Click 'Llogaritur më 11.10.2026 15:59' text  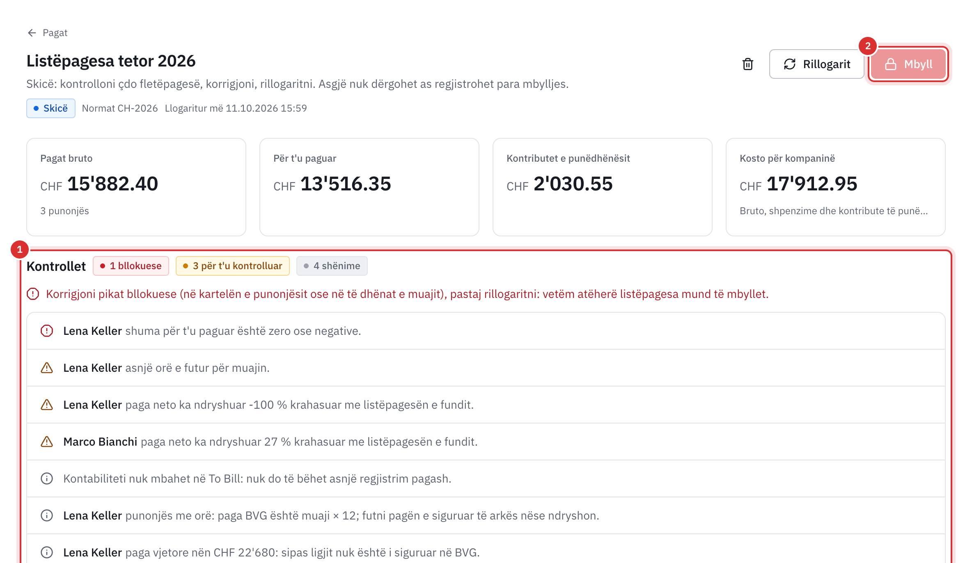(x=236, y=108)
